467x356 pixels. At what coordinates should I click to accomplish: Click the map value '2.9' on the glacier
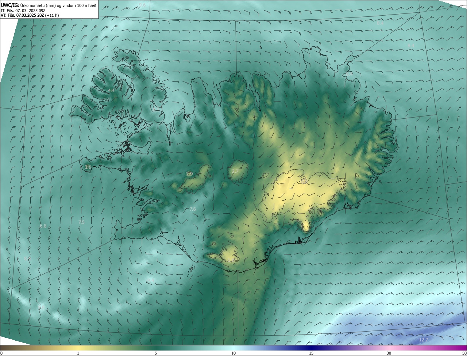(189, 174)
